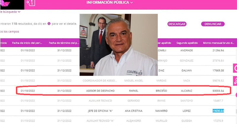Click the pink search side icon

point(235,68)
